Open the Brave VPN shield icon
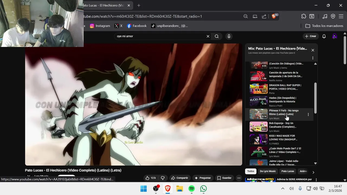The height and width of the screenshot is (195, 347). click(x=333, y=16)
